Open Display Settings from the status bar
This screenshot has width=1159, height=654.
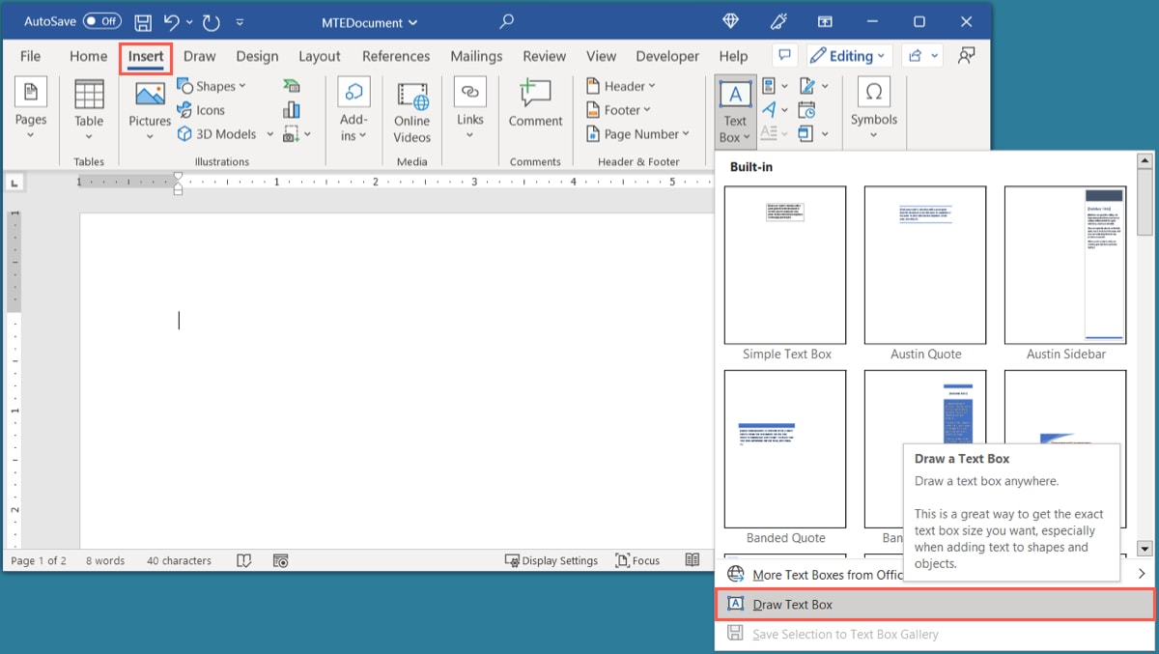click(x=551, y=560)
